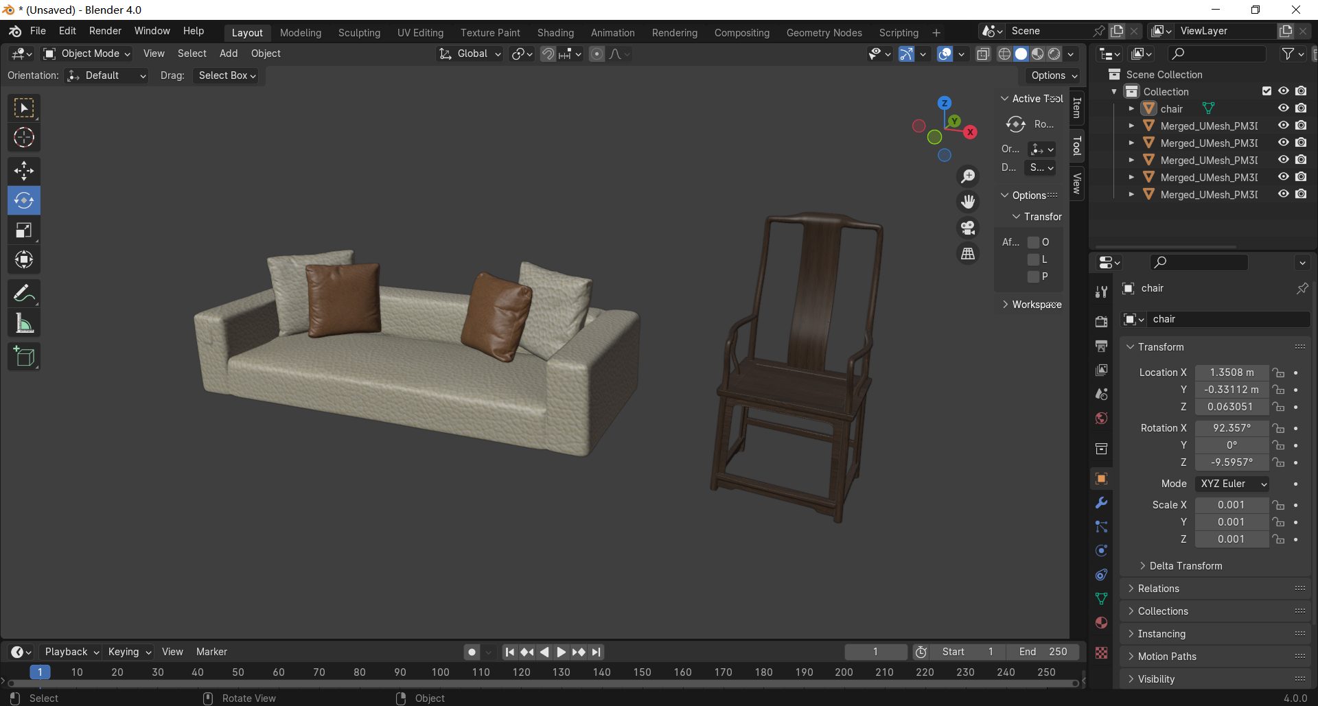Select the Measure tool
1318x706 pixels.
tap(24, 322)
